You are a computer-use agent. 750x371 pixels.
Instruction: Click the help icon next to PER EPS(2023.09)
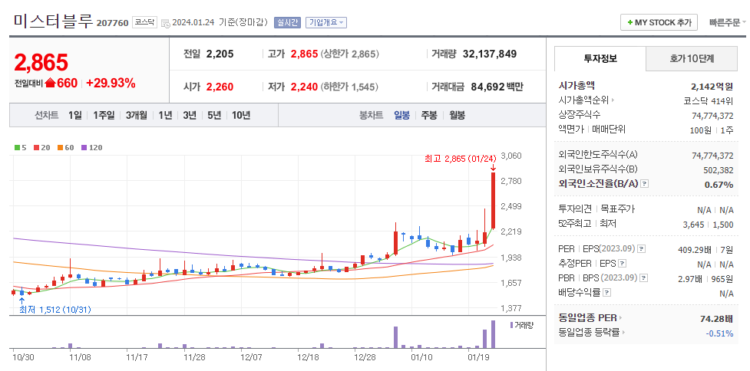click(642, 249)
